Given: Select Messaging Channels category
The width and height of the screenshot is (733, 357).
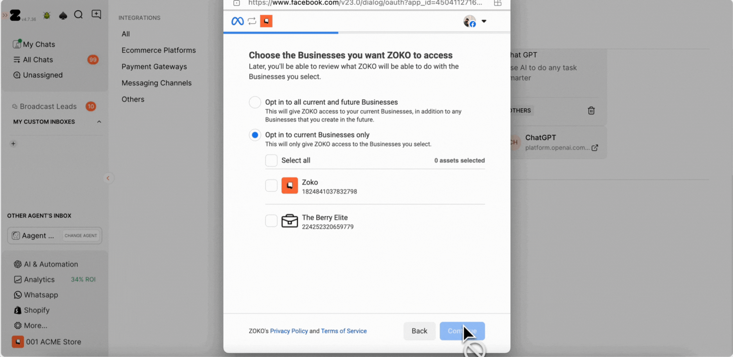Looking at the screenshot, I should tap(156, 83).
